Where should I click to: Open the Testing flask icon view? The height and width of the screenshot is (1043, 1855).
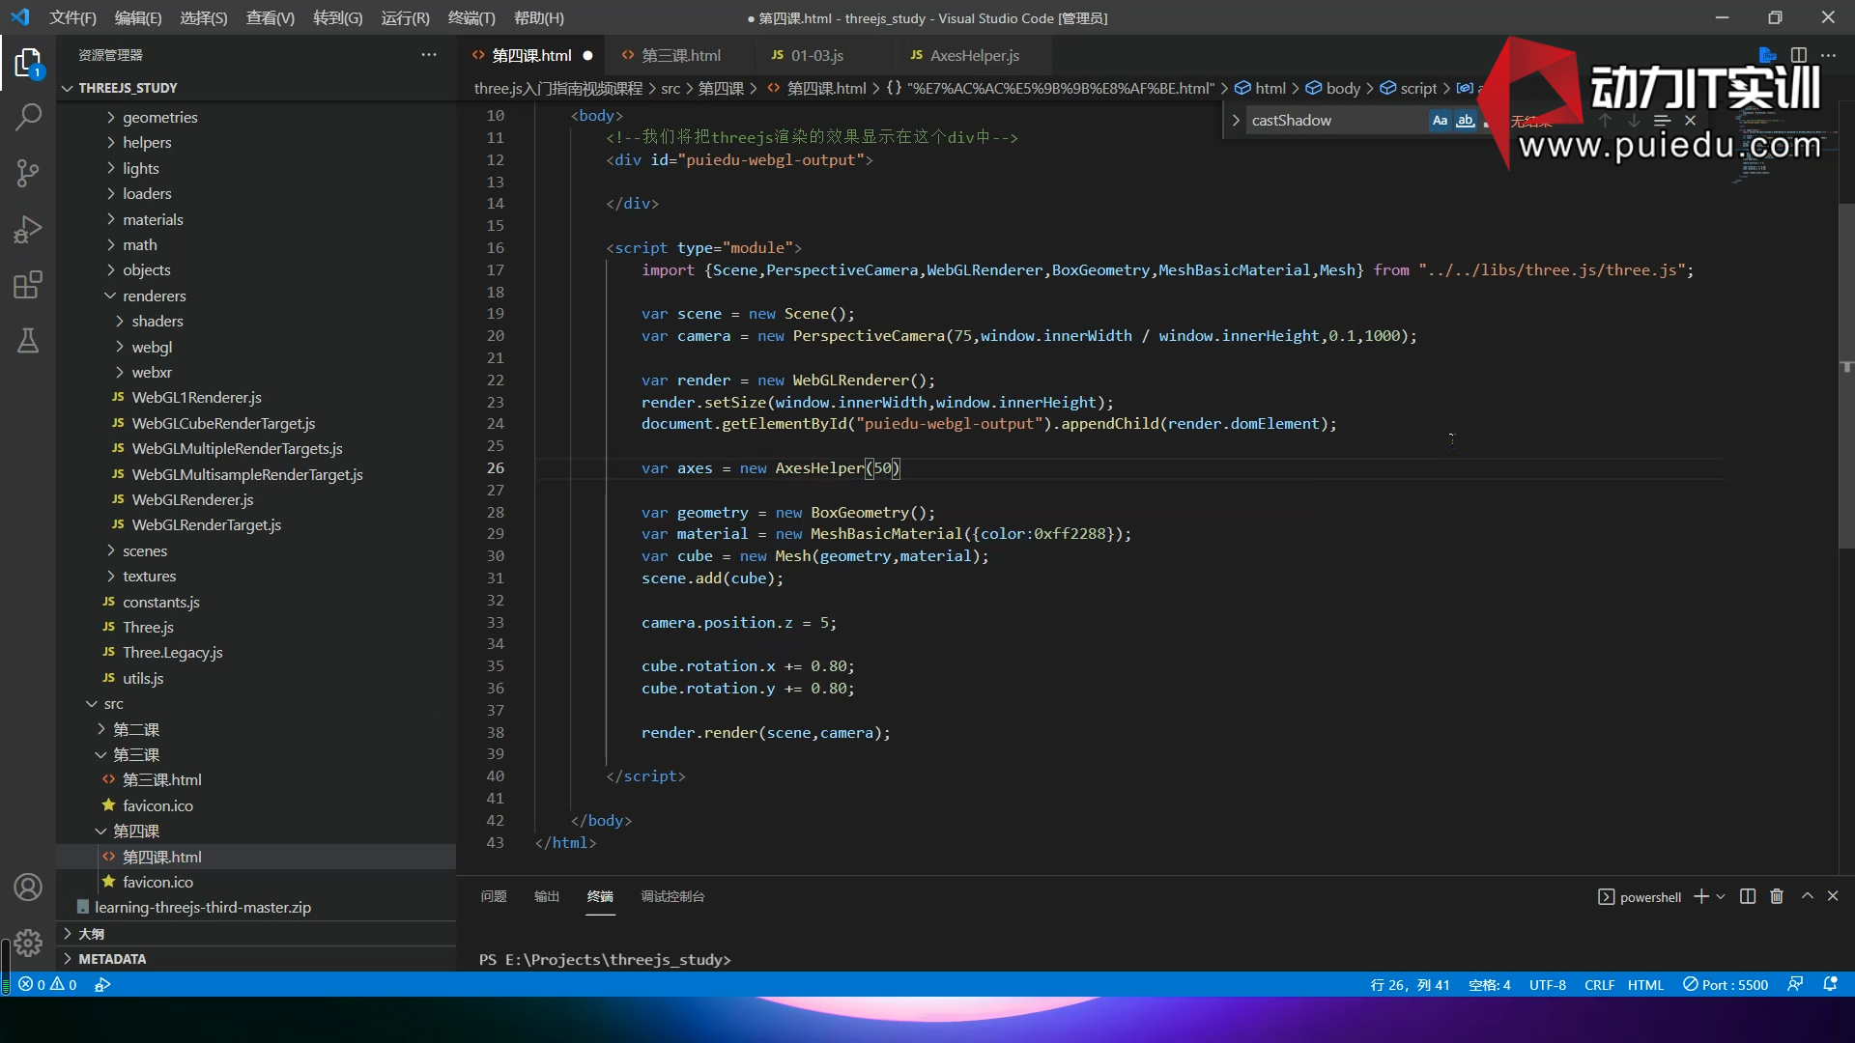(28, 341)
